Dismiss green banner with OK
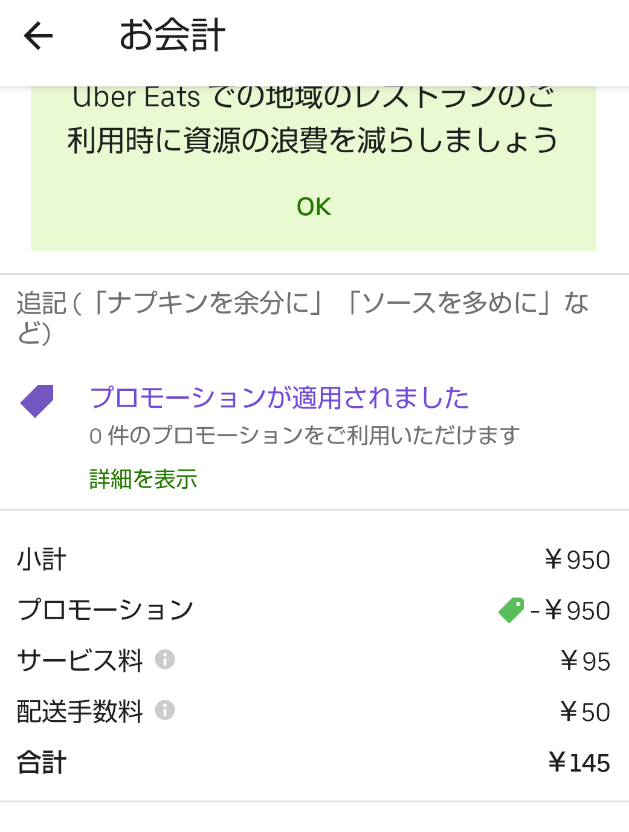 coord(314,207)
